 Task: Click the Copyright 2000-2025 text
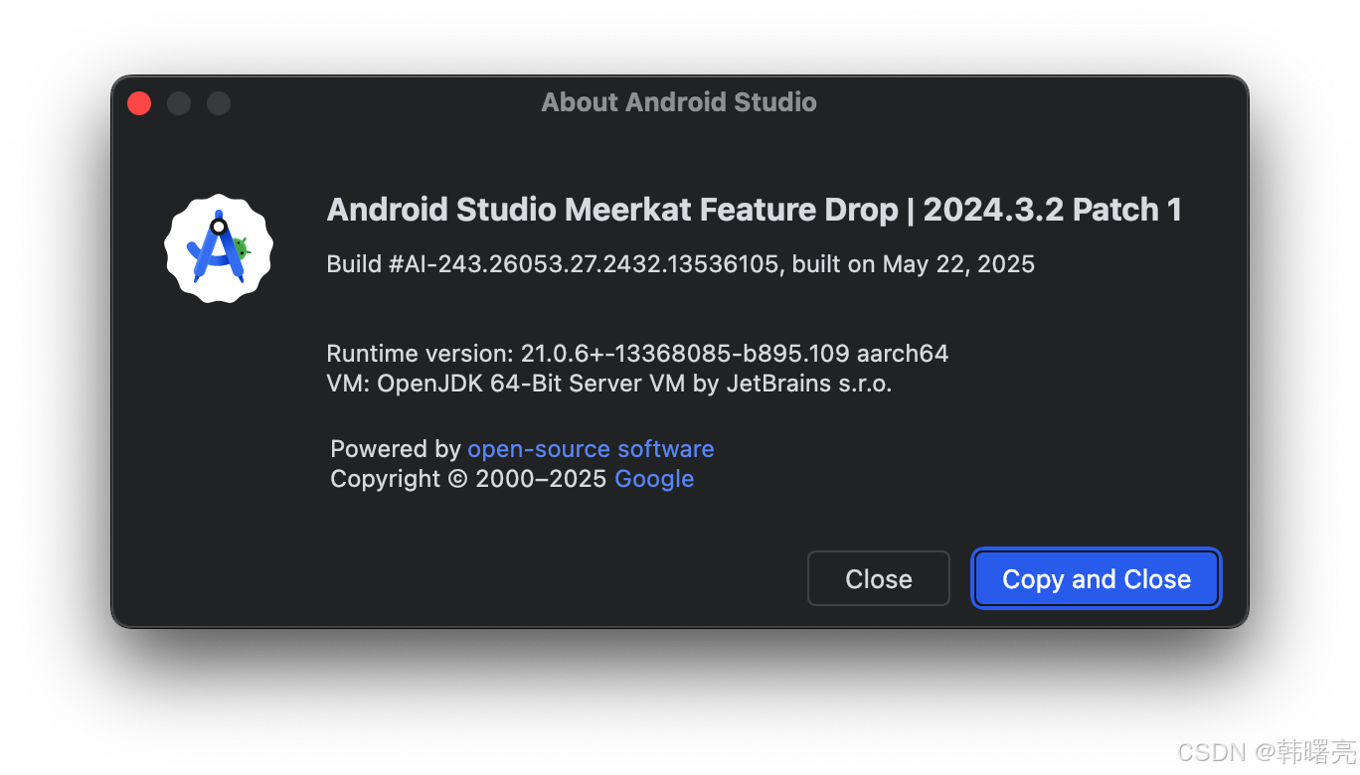[x=467, y=479]
